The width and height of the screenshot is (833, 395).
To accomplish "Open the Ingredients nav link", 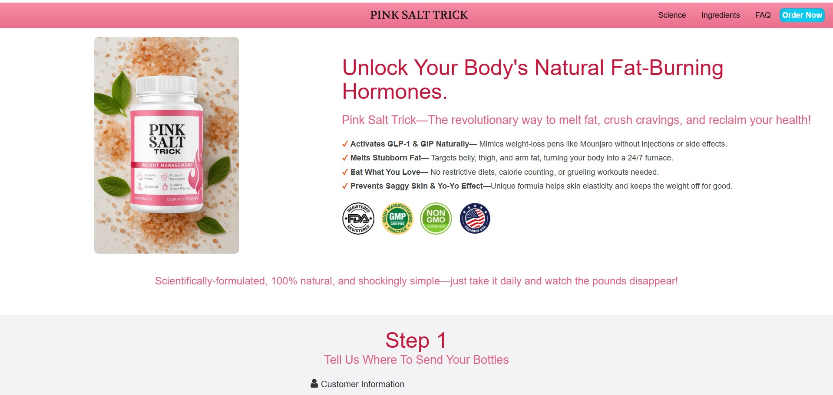I will [x=721, y=15].
